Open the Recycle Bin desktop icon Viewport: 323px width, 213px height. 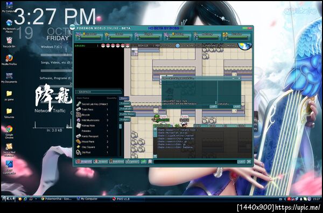9,42
